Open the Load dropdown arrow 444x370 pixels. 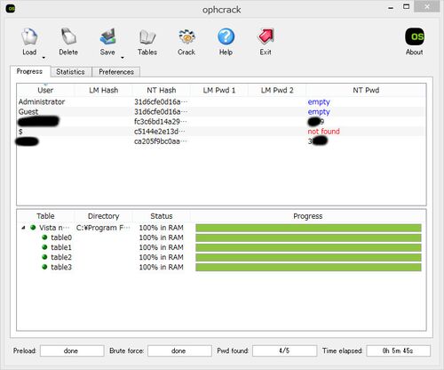click(x=44, y=57)
